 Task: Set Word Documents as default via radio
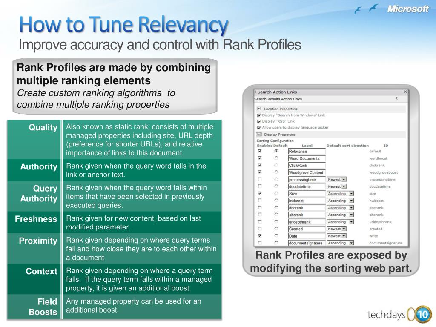pyautogui.click(x=276, y=158)
